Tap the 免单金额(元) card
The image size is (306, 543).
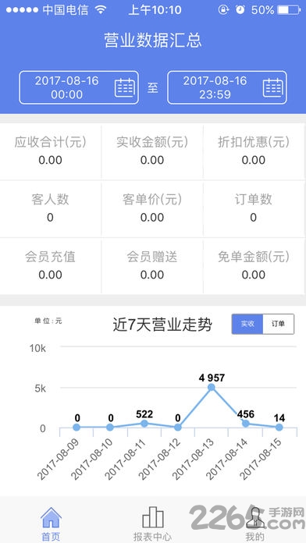tap(254, 266)
